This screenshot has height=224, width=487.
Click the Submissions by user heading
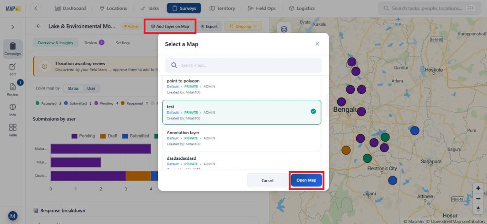[x=54, y=119]
